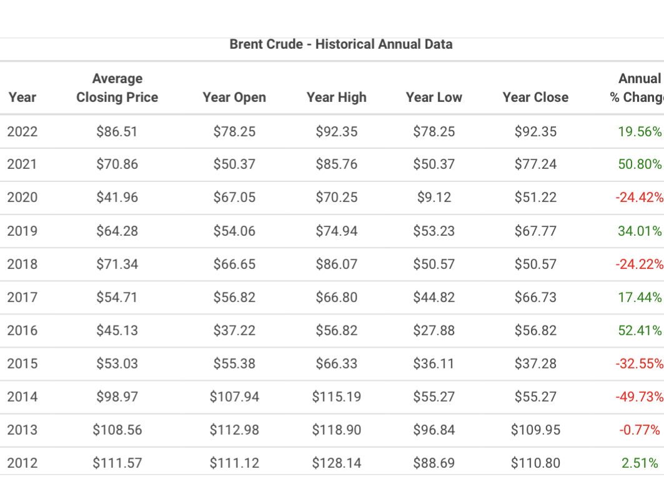Click the Year High column header
This screenshot has width=664, height=501.
click(x=337, y=97)
